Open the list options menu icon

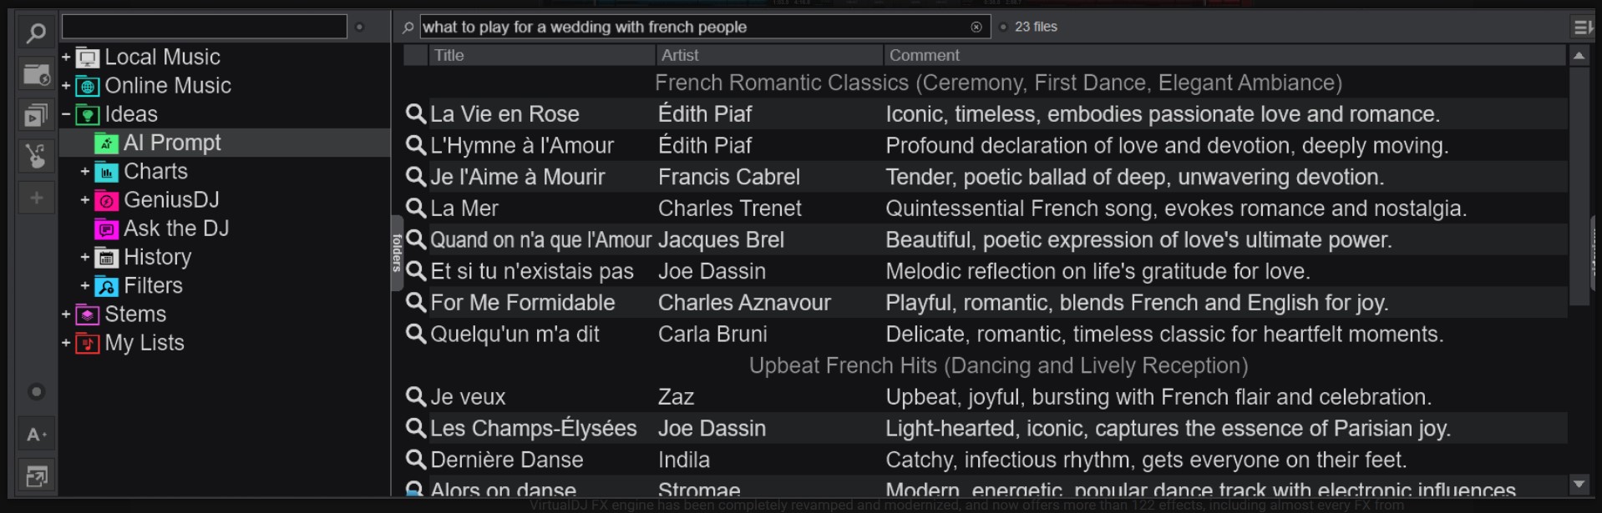[x=1582, y=28]
